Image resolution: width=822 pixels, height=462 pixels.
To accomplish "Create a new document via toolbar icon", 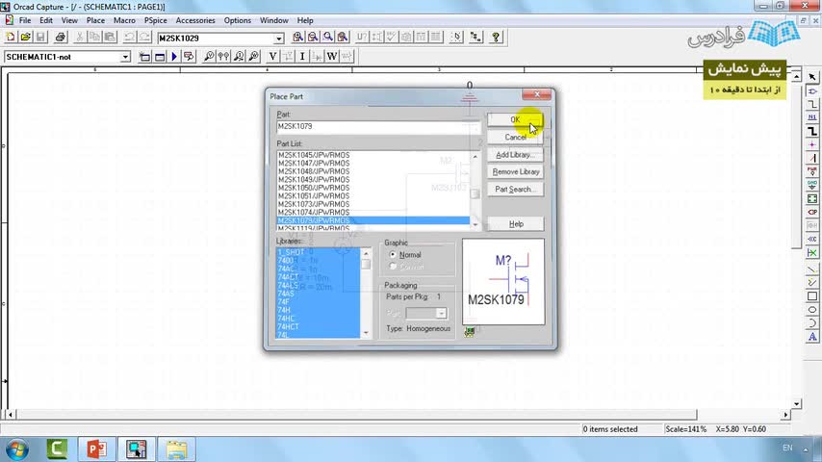I will (10, 38).
